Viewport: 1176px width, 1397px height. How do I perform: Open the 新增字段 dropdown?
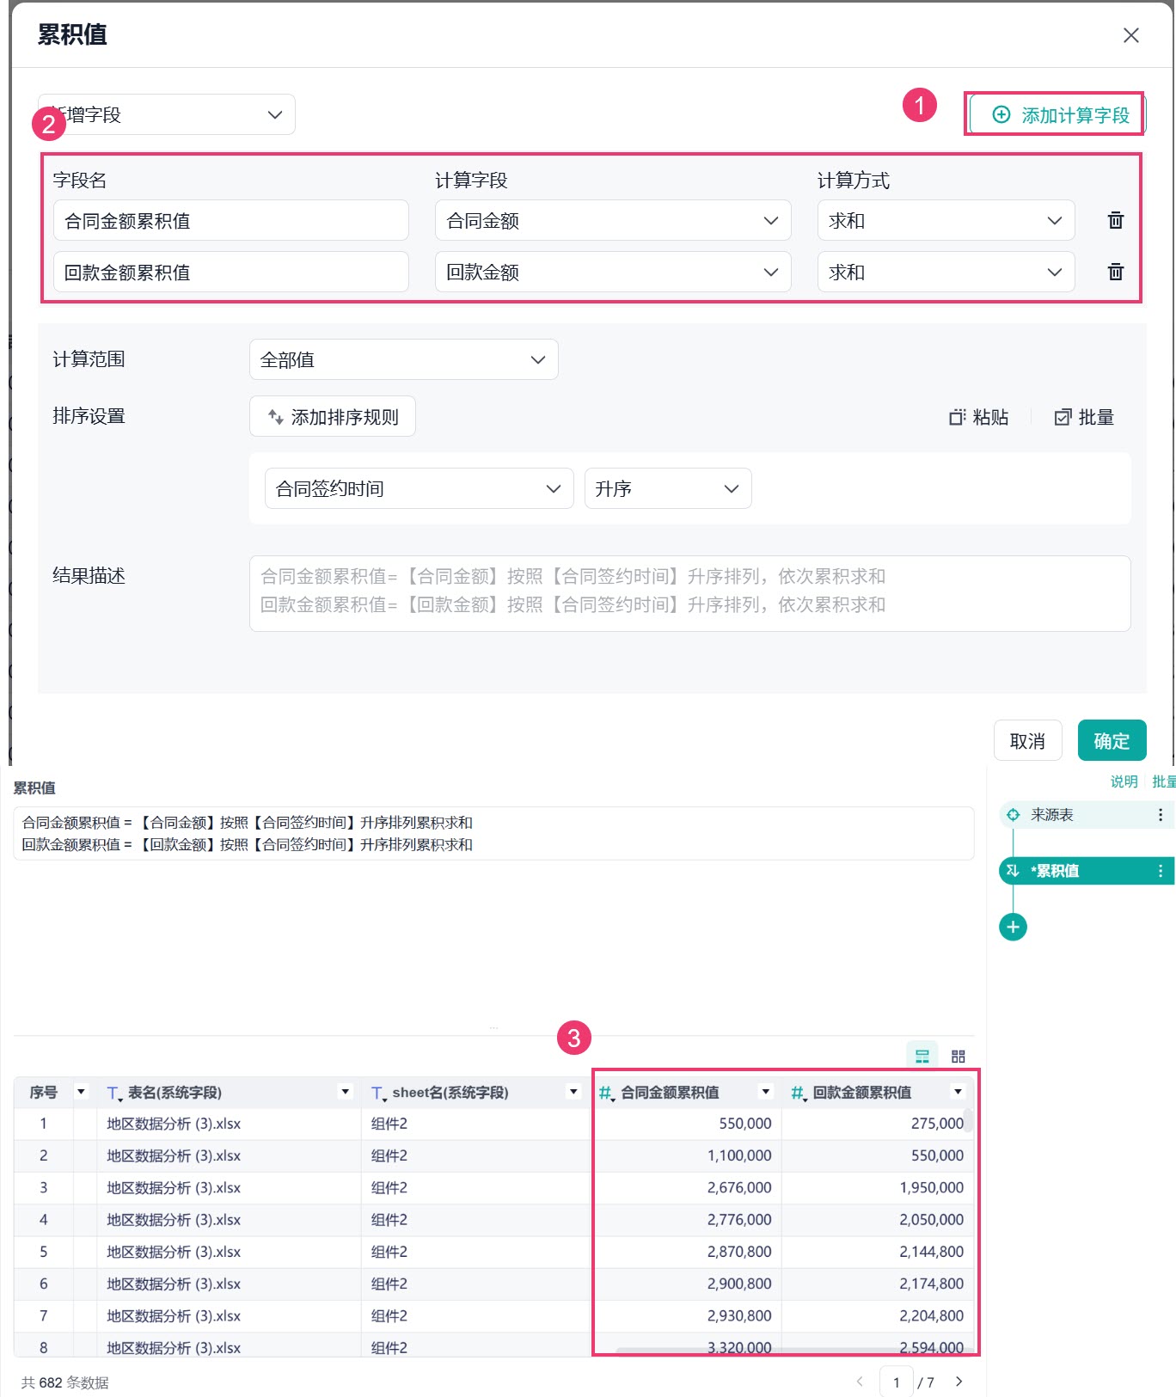click(167, 114)
